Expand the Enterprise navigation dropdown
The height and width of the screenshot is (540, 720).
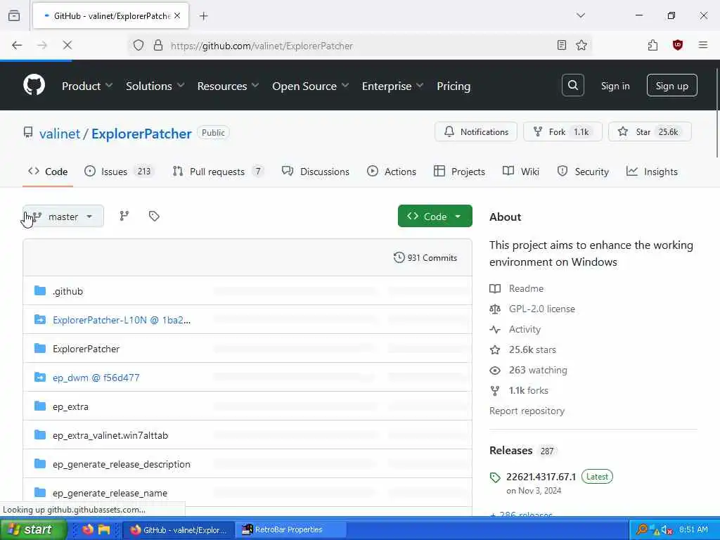tap(392, 86)
